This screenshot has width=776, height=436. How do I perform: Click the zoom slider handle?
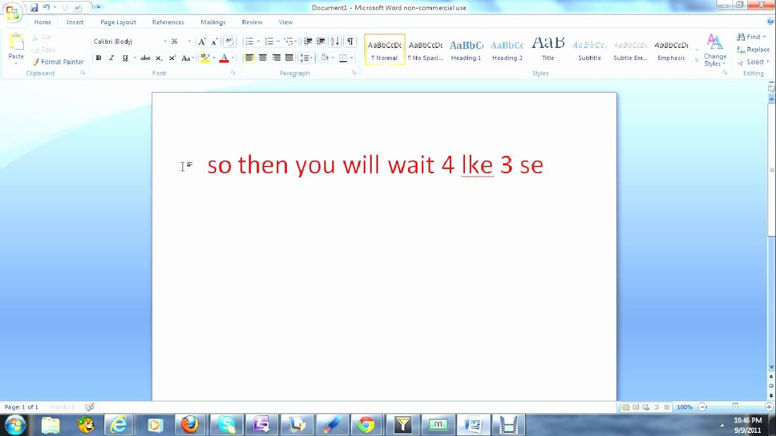(735, 407)
